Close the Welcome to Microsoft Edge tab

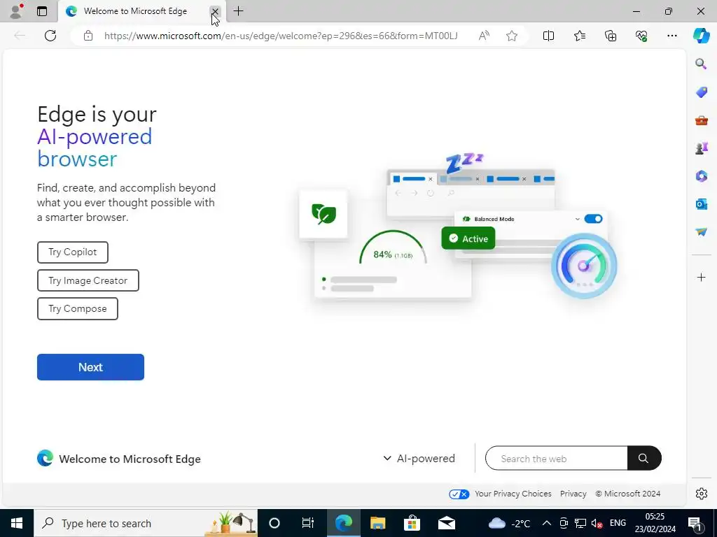coord(214,11)
